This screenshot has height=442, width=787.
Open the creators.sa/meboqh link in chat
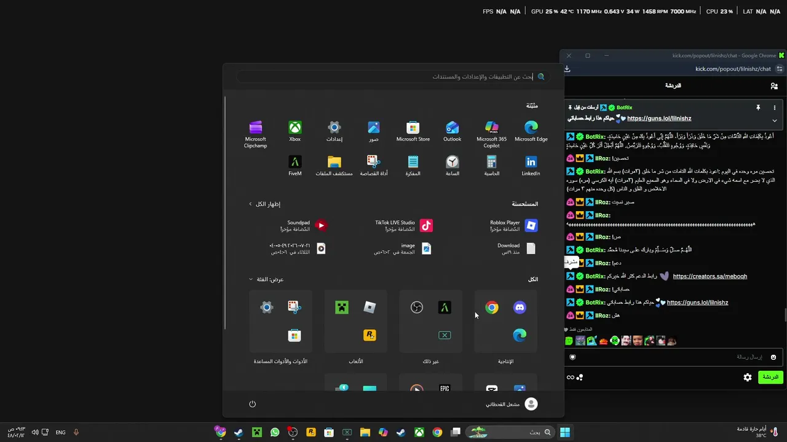[x=710, y=276]
